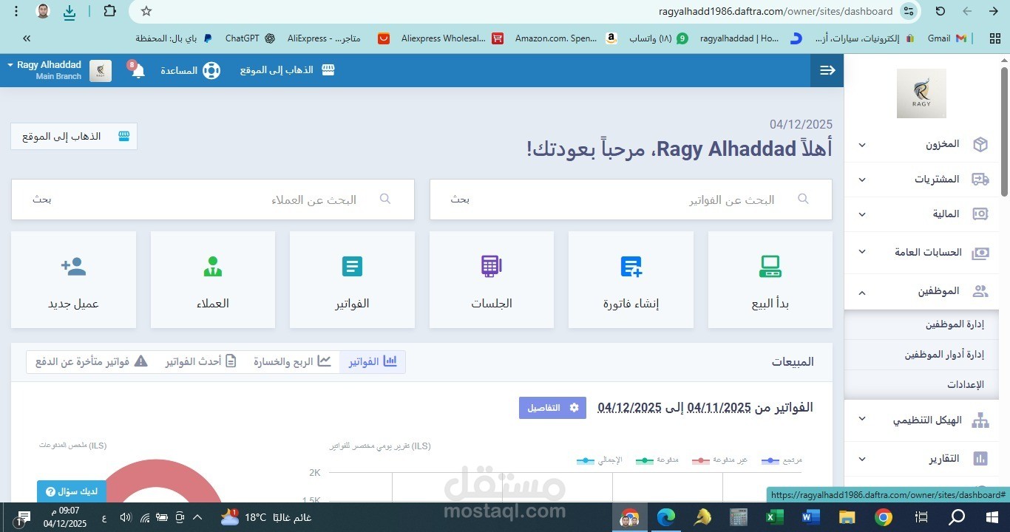
Task: Click the التقارير reports bar-chart icon
Action: click(980, 459)
